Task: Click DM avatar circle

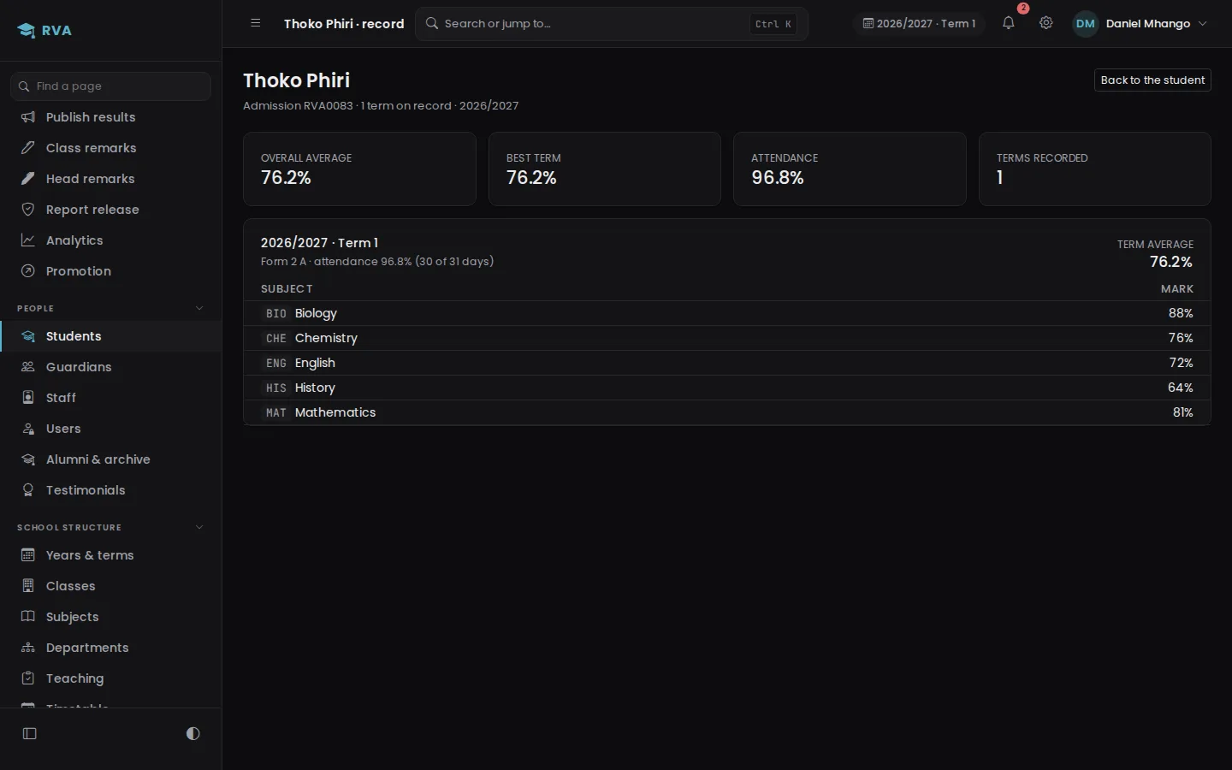Action: pyautogui.click(x=1085, y=23)
